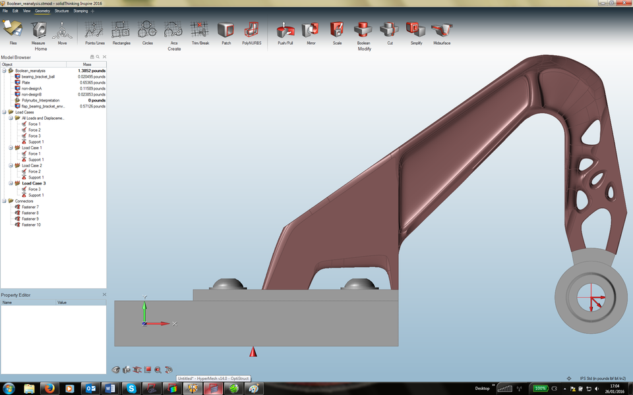
Task: Select the Arcs tool
Action: [x=173, y=30]
